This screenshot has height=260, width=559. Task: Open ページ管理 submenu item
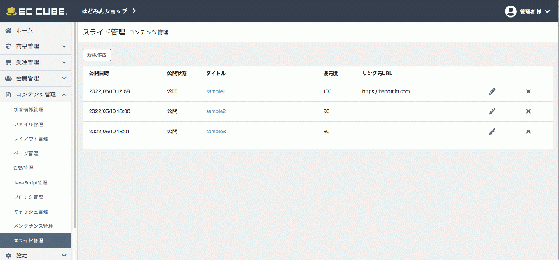click(x=26, y=153)
